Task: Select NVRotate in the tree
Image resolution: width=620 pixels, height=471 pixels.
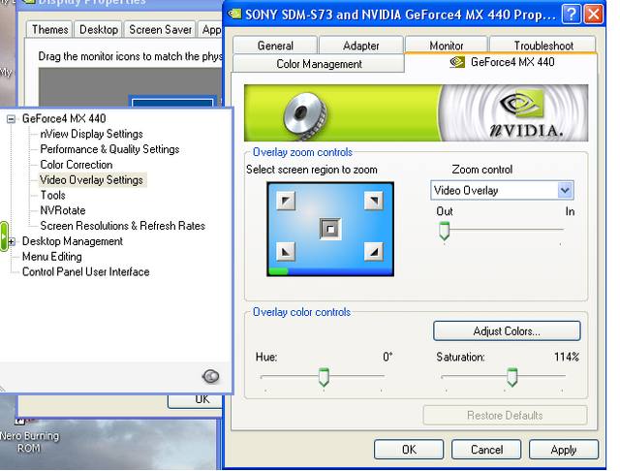Action: 62,210
